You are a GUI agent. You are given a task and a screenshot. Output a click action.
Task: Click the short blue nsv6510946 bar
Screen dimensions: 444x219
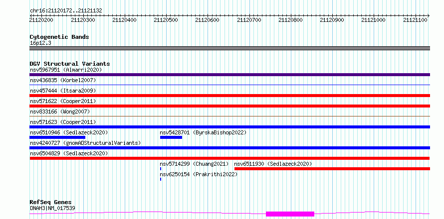click(57, 137)
